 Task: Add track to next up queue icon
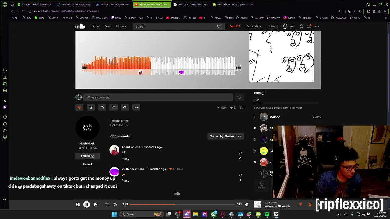125,107
